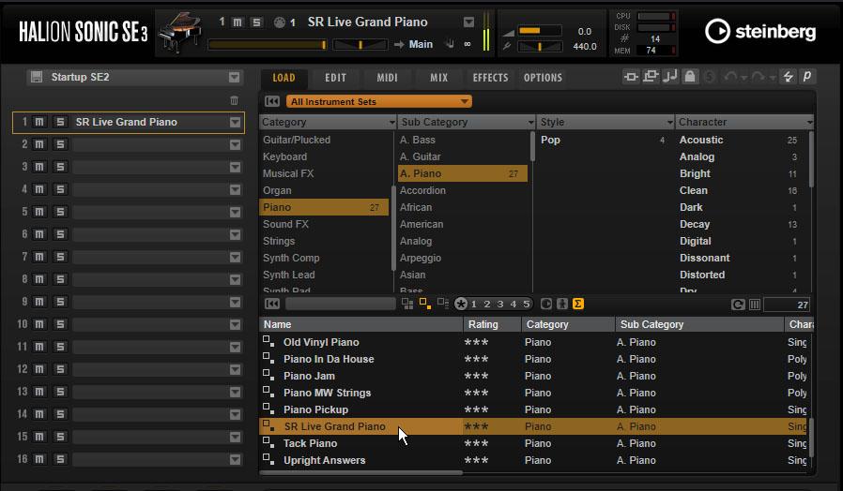Click the steinberg logo

point(760,32)
